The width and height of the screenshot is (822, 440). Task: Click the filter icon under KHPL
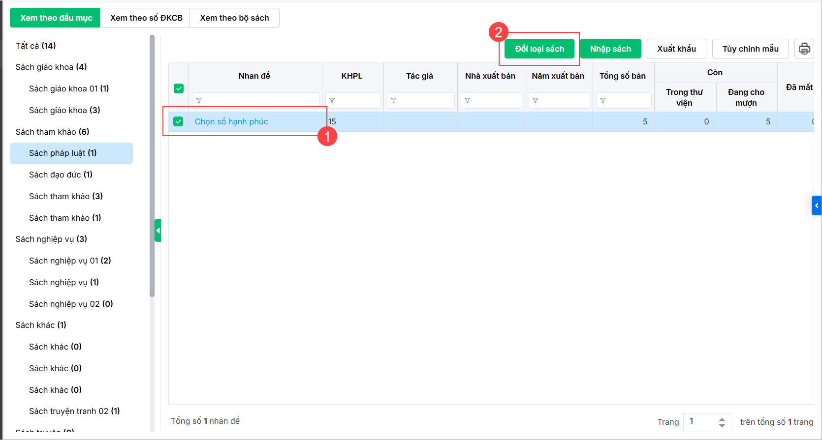click(332, 100)
